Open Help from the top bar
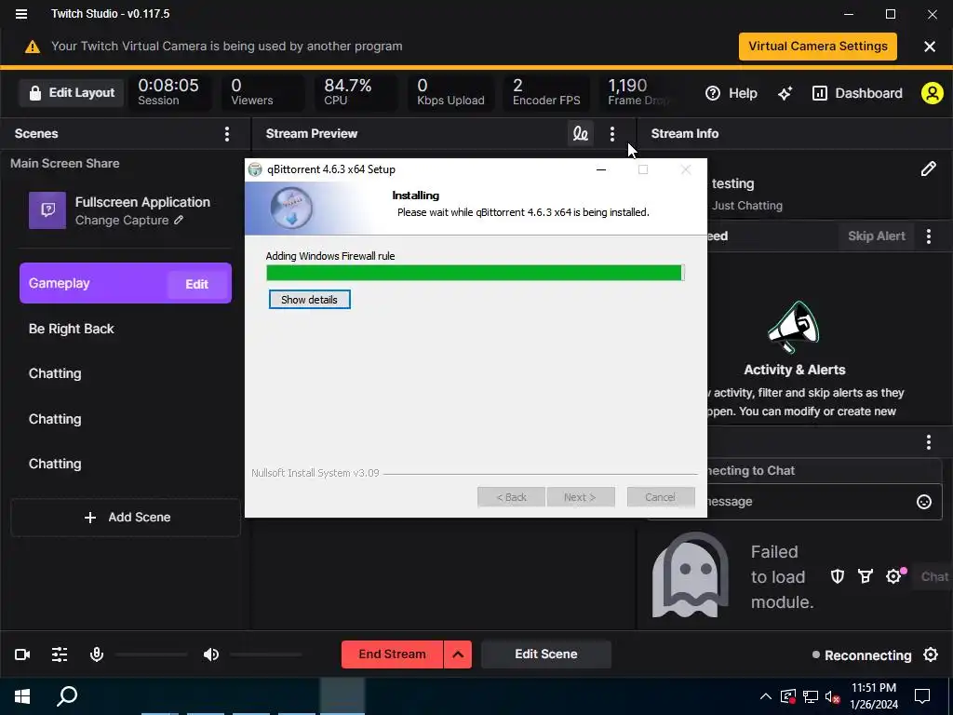Image resolution: width=953 pixels, height=715 pixels. pos(732,93)
